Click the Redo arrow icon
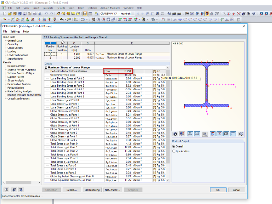The image size is (272, 204). [x=52, y=14]
